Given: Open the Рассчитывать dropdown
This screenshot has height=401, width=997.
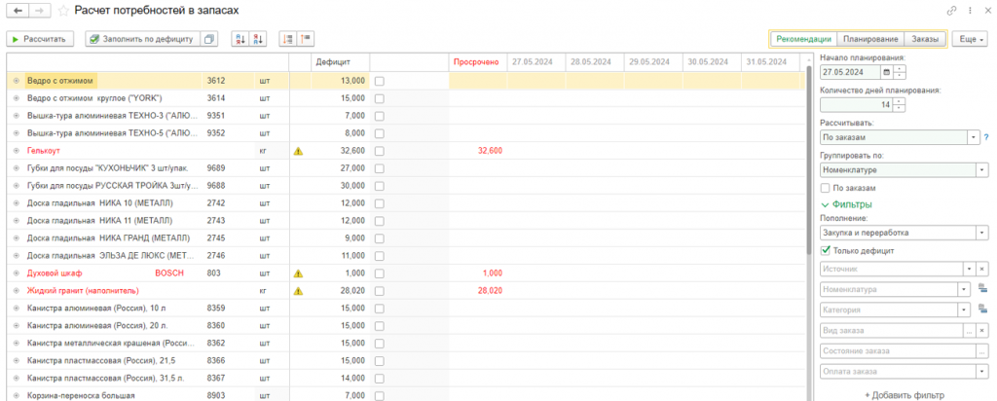Looking at the screenshot, I should (x=973, y=136).
